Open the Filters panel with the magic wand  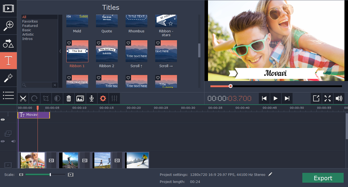(8, 78)
